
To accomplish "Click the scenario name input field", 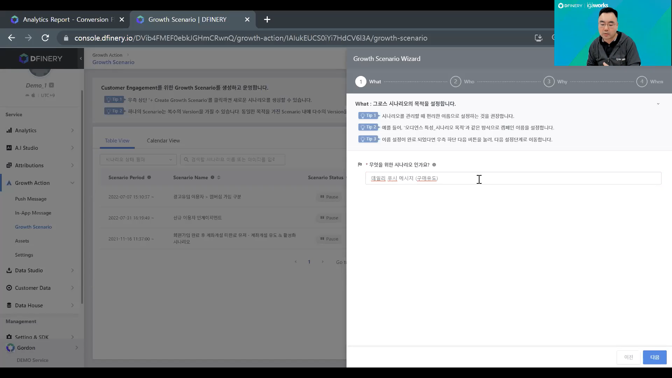I will click(513, 178).
